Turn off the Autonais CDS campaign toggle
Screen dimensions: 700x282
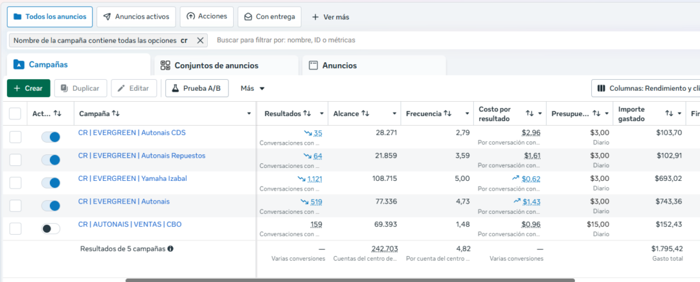coord(51,137)
